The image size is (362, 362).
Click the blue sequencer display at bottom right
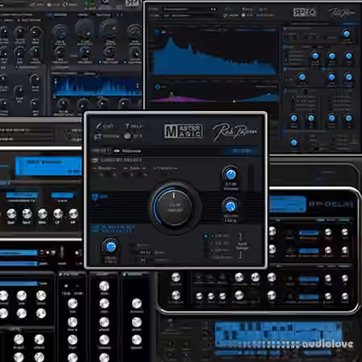(278, 335)
